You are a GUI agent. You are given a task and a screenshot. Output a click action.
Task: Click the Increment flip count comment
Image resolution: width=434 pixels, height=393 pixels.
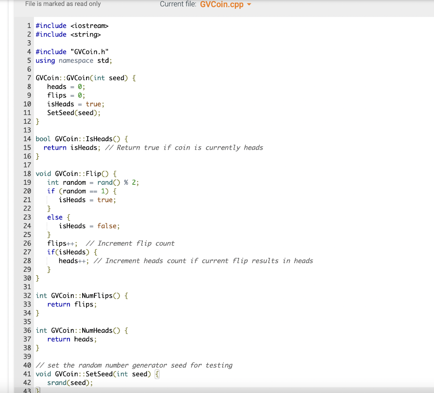[130, 243]
